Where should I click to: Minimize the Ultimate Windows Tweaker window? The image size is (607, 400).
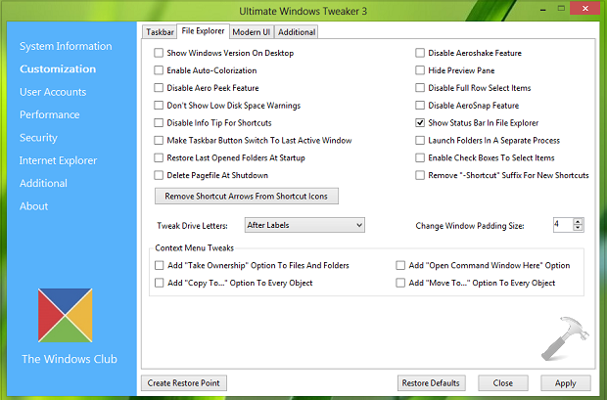click(x=543, y=9)
